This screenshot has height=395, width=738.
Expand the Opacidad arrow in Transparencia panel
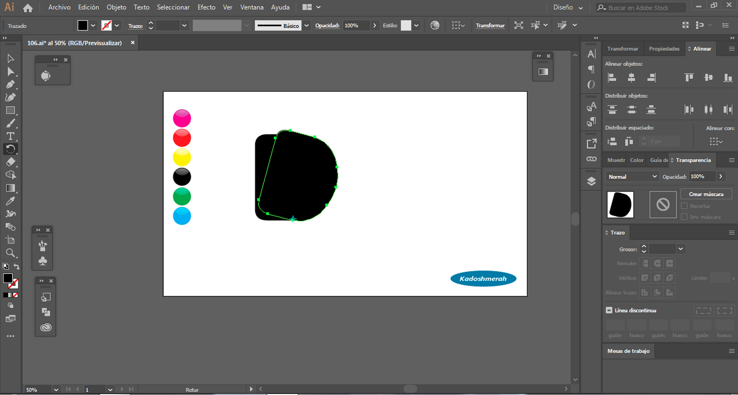(x=721, y=176)
